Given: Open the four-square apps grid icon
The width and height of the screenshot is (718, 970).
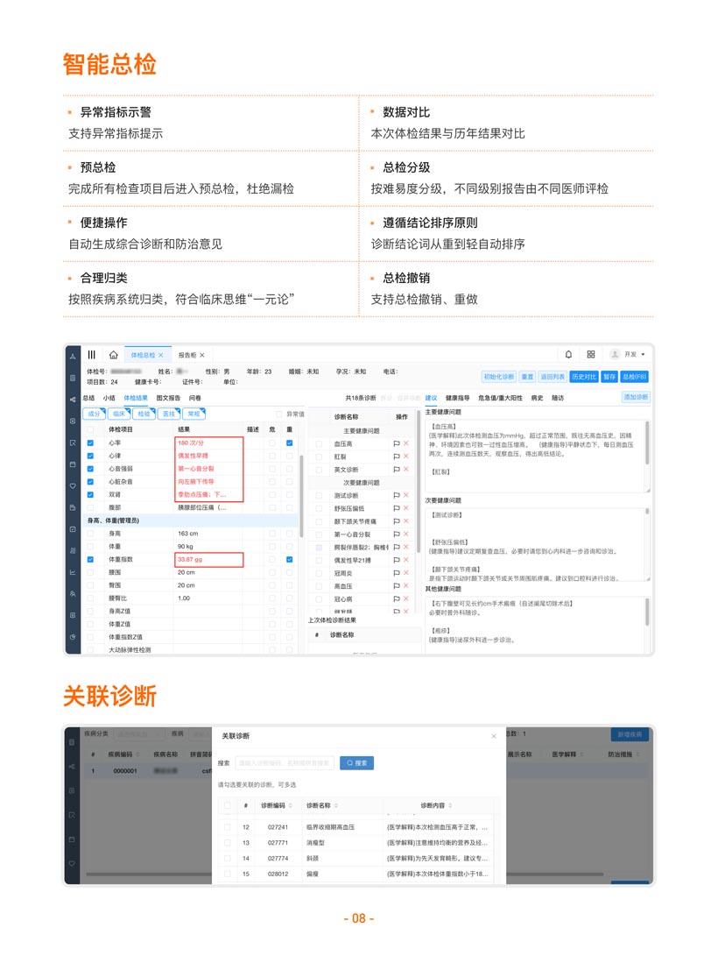Looking at the screenshot, I should [x=591, y=355].
